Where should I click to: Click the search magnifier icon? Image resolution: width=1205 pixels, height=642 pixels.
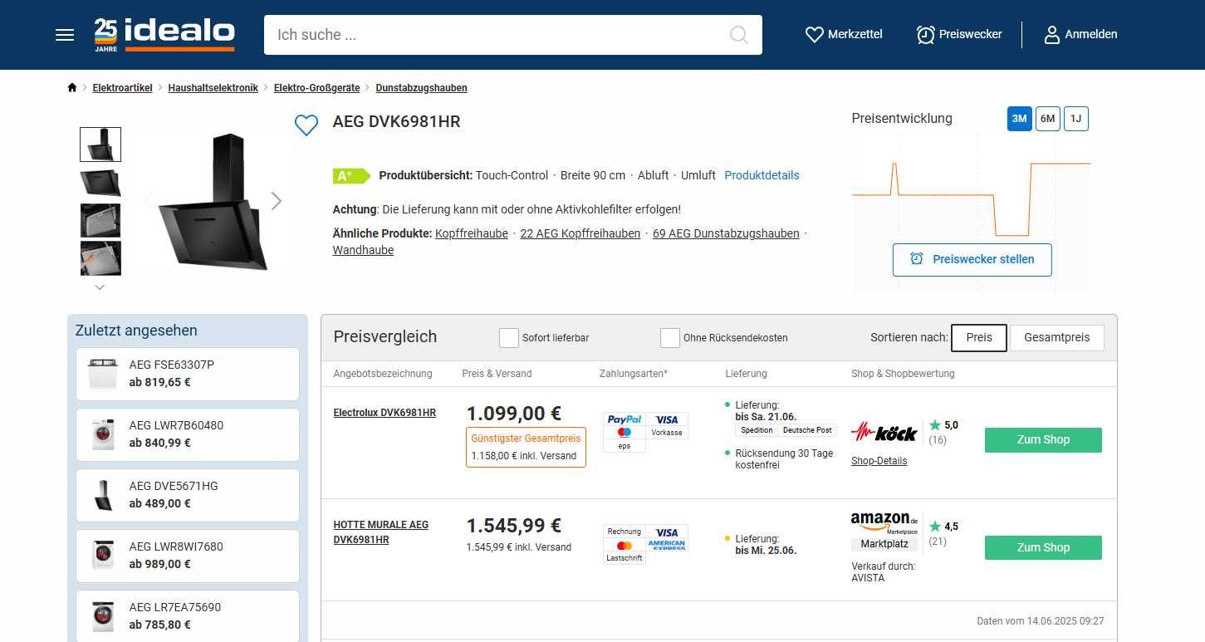[x=738, y=35]
